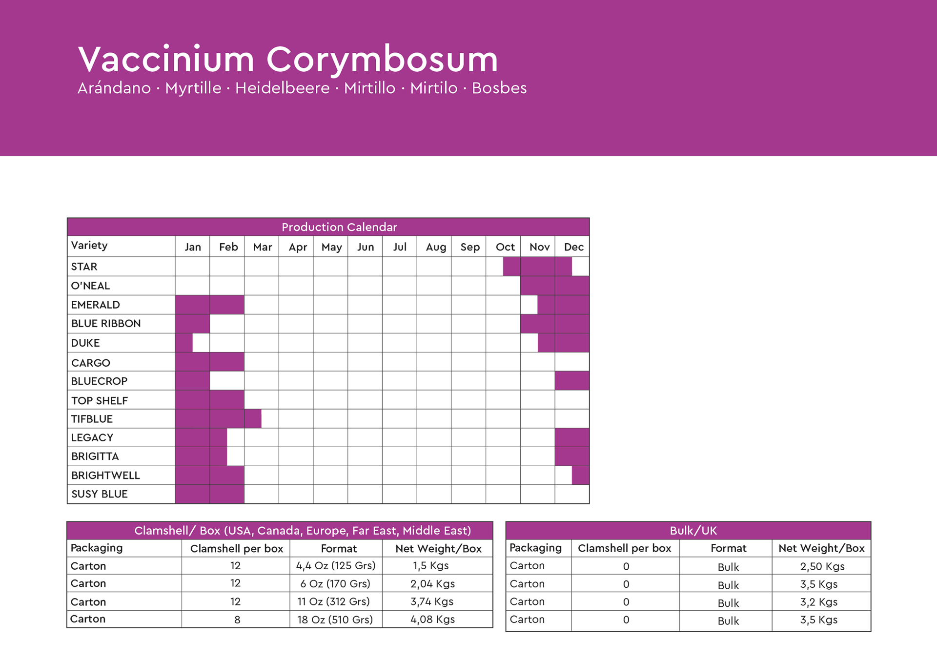Image resolution: width=937 pixels, height=662 pixels.
Task: Click the Oct month header
Action: pos(505,247)
